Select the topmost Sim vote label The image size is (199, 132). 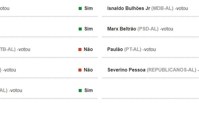tap(89, 9)
